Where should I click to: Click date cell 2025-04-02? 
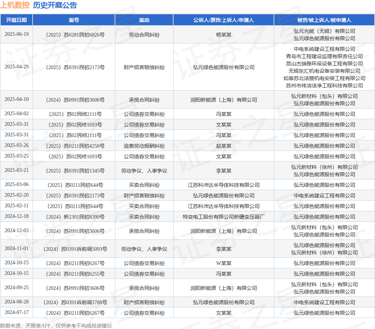coord(16,113)
